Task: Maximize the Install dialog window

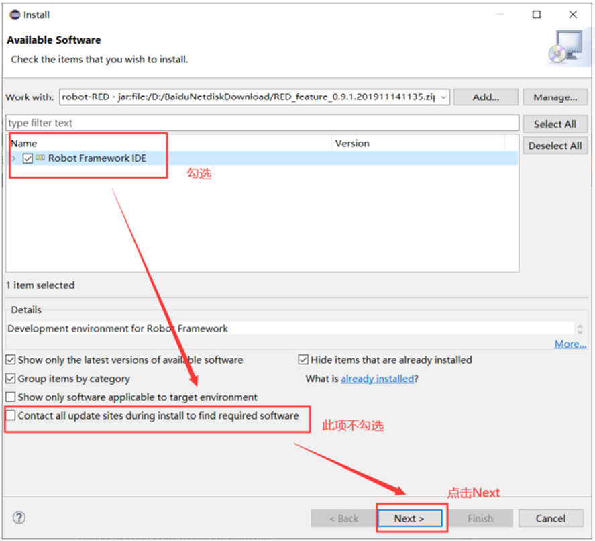Action: click(537, 15)
